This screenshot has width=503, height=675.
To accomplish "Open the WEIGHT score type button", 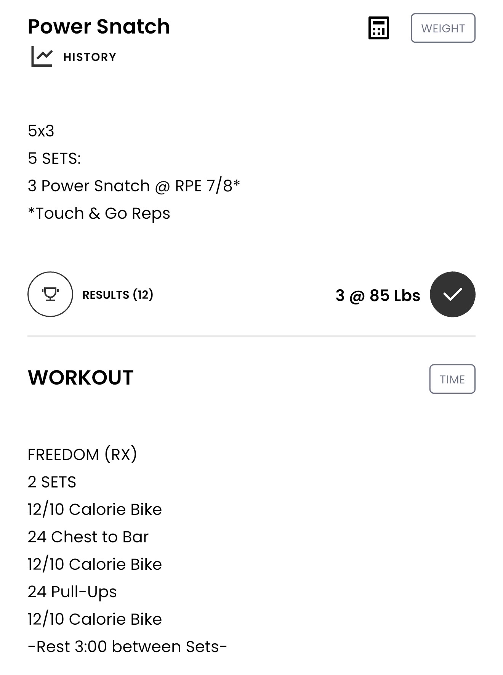I will [443, 28].
